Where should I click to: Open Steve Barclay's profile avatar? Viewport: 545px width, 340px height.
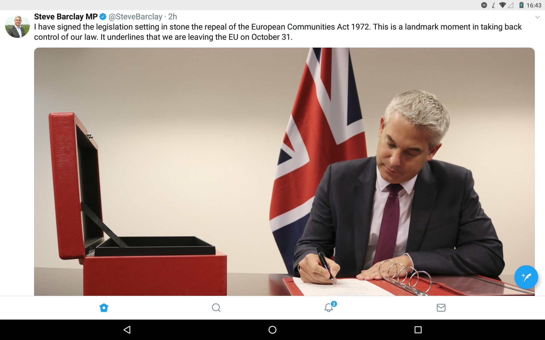click(x=18, y=26)
